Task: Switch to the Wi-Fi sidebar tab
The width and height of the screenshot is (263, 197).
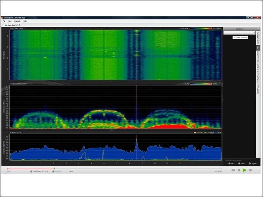Action: click(x=258, y=48)
